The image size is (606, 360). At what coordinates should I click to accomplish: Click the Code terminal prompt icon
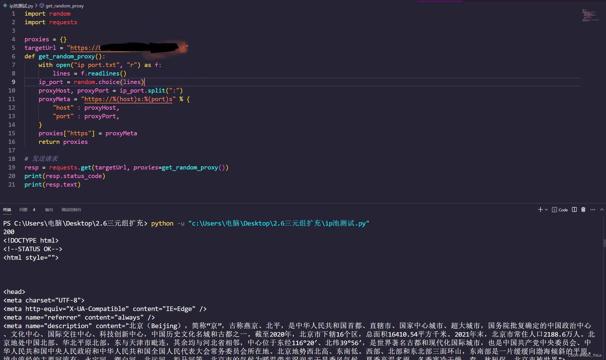click(554, 210)
